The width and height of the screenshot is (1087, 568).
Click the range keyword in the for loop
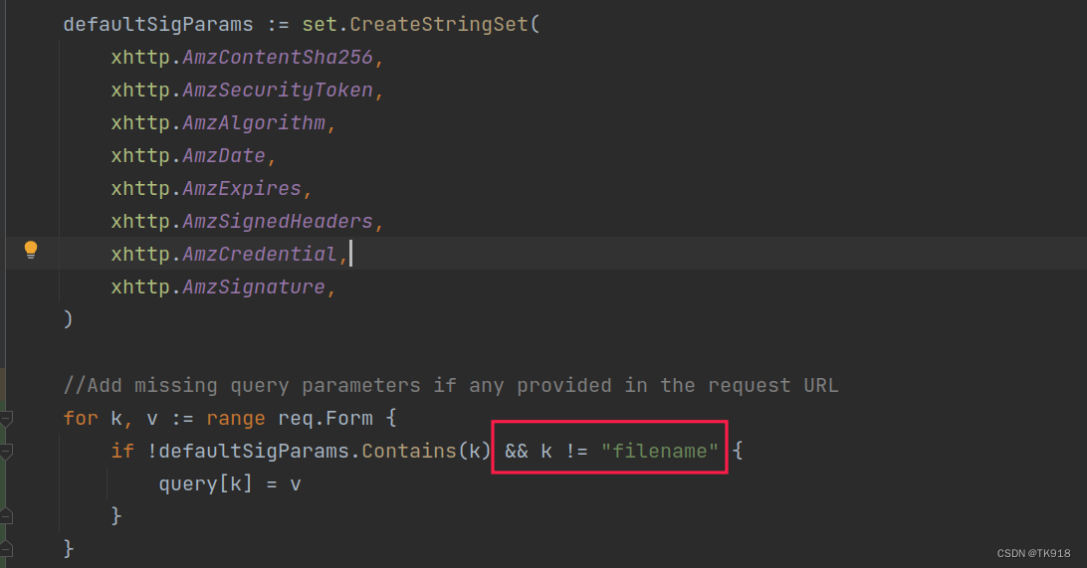[x=236, y=419]
